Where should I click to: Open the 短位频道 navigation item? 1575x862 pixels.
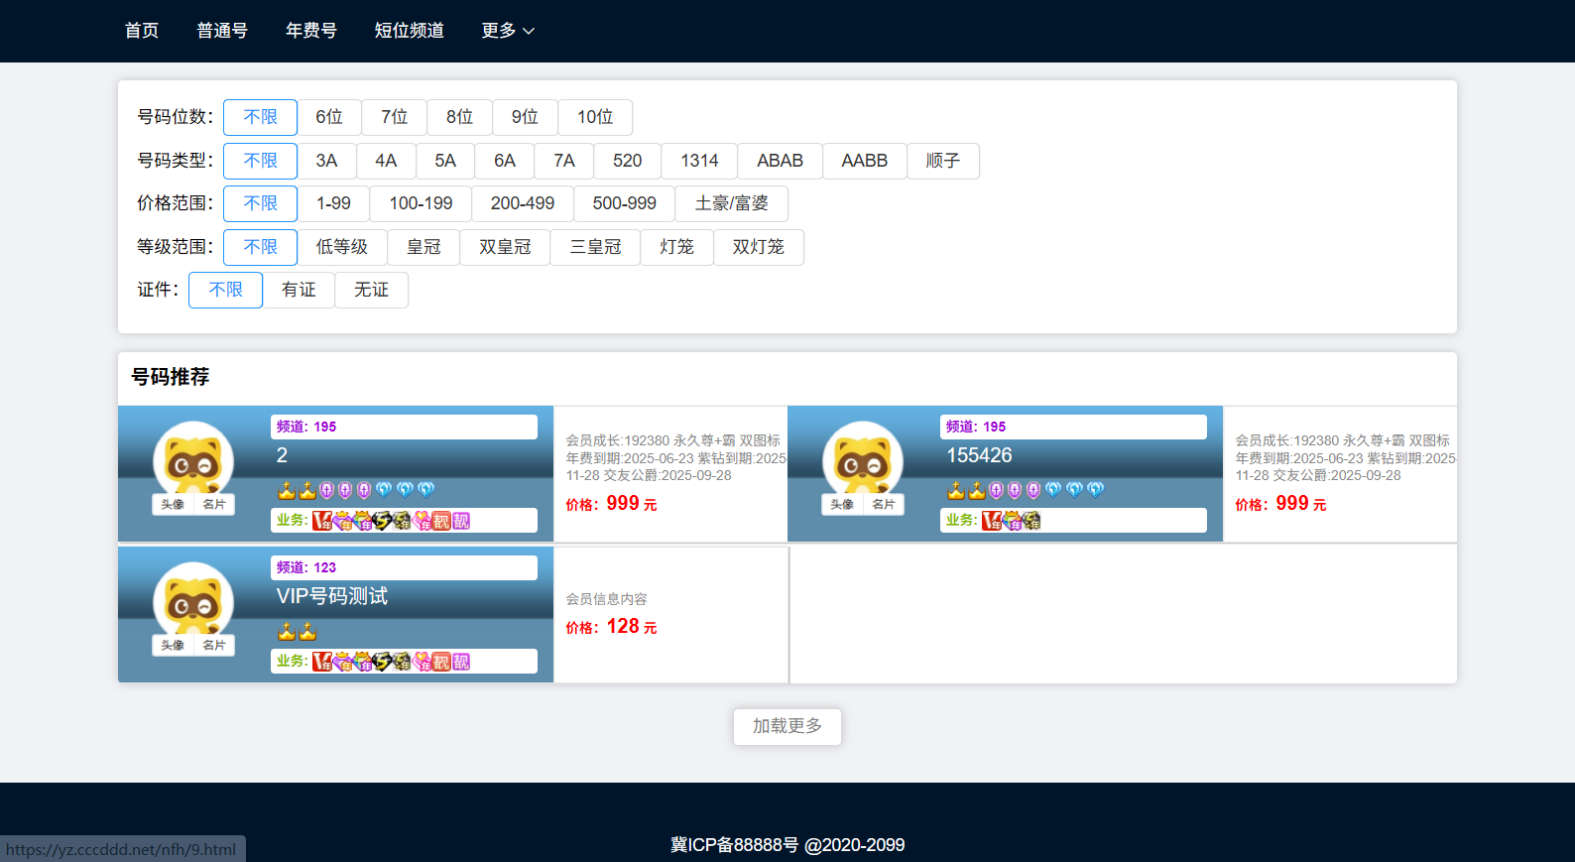point(409,31)
